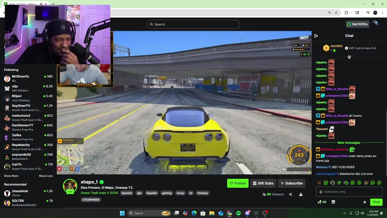Select the GTASPANISH tag
Image resolution: width=387 pixels, height=218 pixels.
tap(91, 200)
